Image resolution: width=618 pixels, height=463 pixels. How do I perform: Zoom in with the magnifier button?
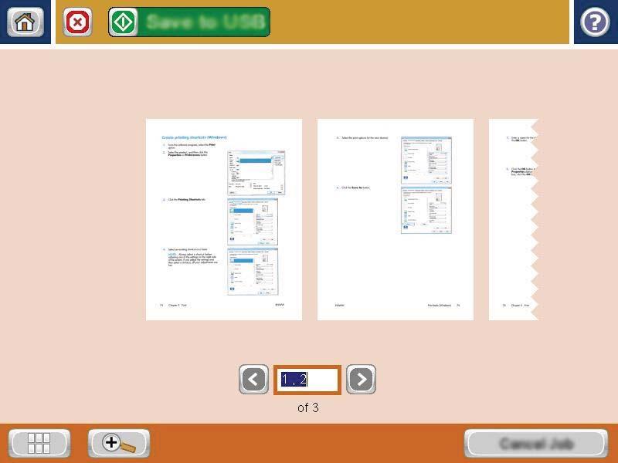tap(119, 443)
